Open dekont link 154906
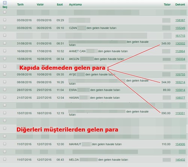Viewport: 188px width, 167px height. point(180,144)
